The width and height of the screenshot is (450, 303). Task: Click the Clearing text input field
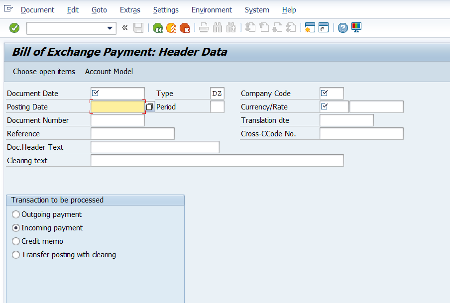click(217, 161)
